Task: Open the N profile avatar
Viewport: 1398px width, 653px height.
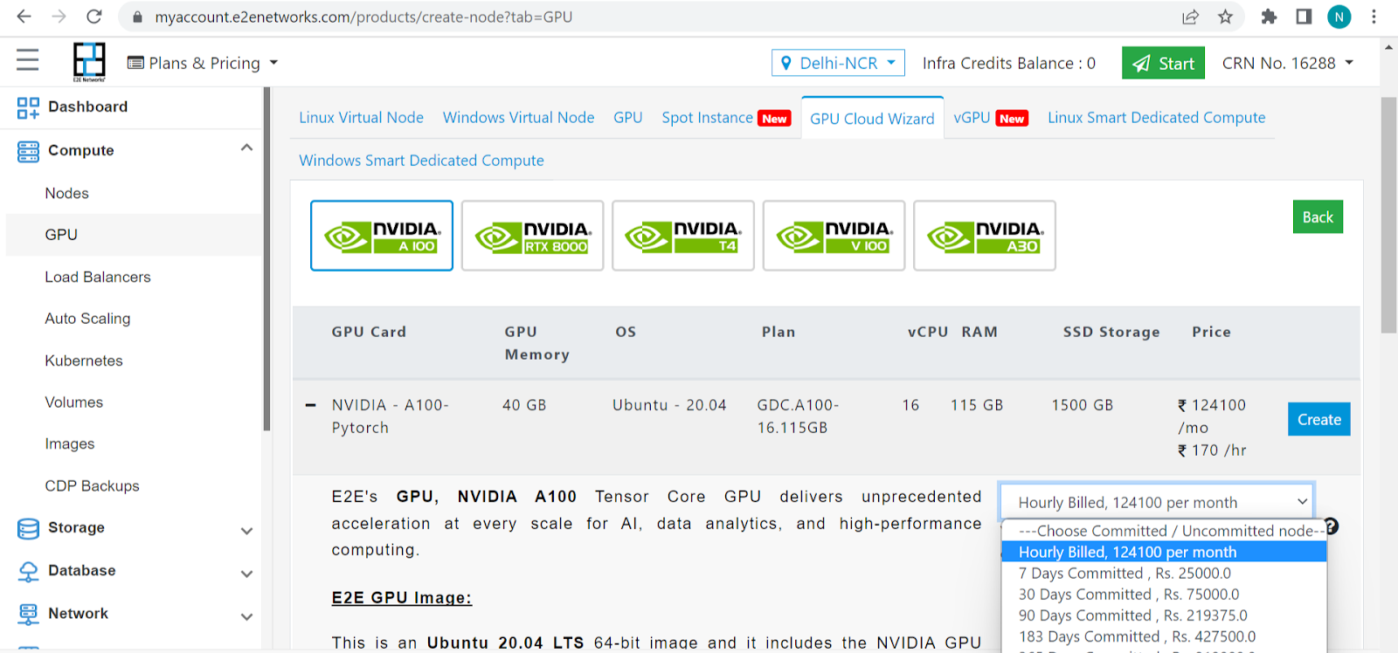Action: [x=1339, y=17]
